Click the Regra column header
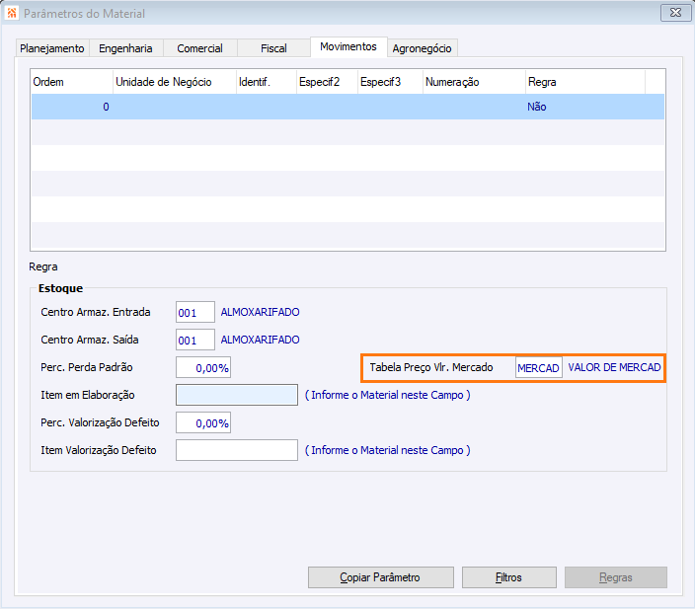 point(585,82)
